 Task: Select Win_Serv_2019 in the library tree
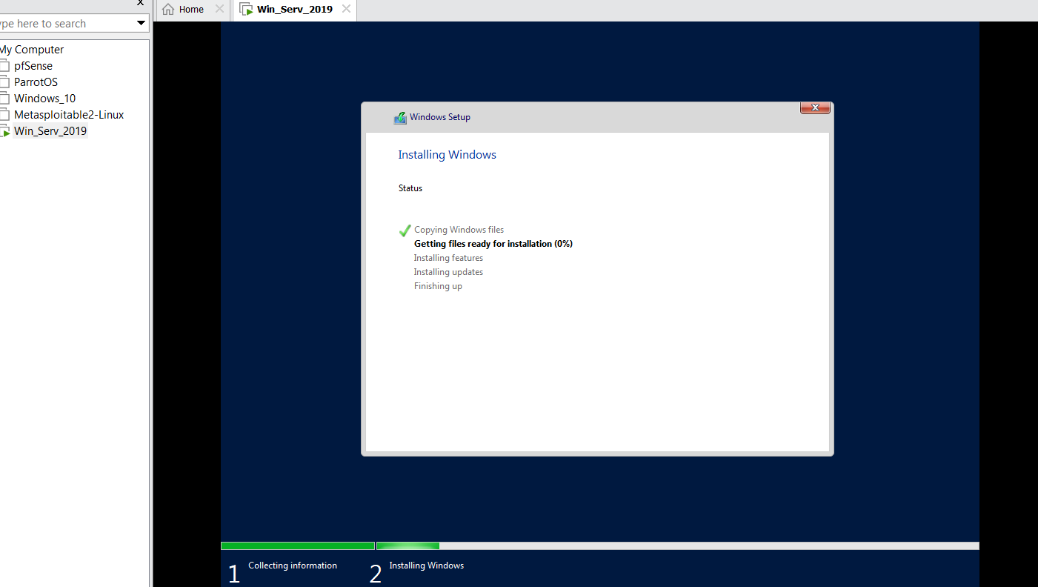tap(50, 131)
